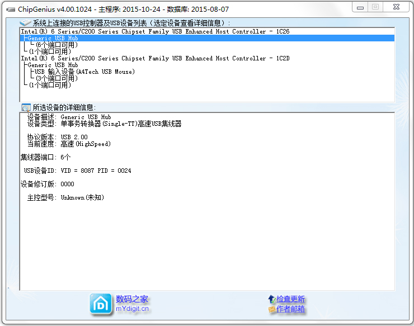Click the 检查更新 link
This screenshot has height=326, width=414.
290,299
